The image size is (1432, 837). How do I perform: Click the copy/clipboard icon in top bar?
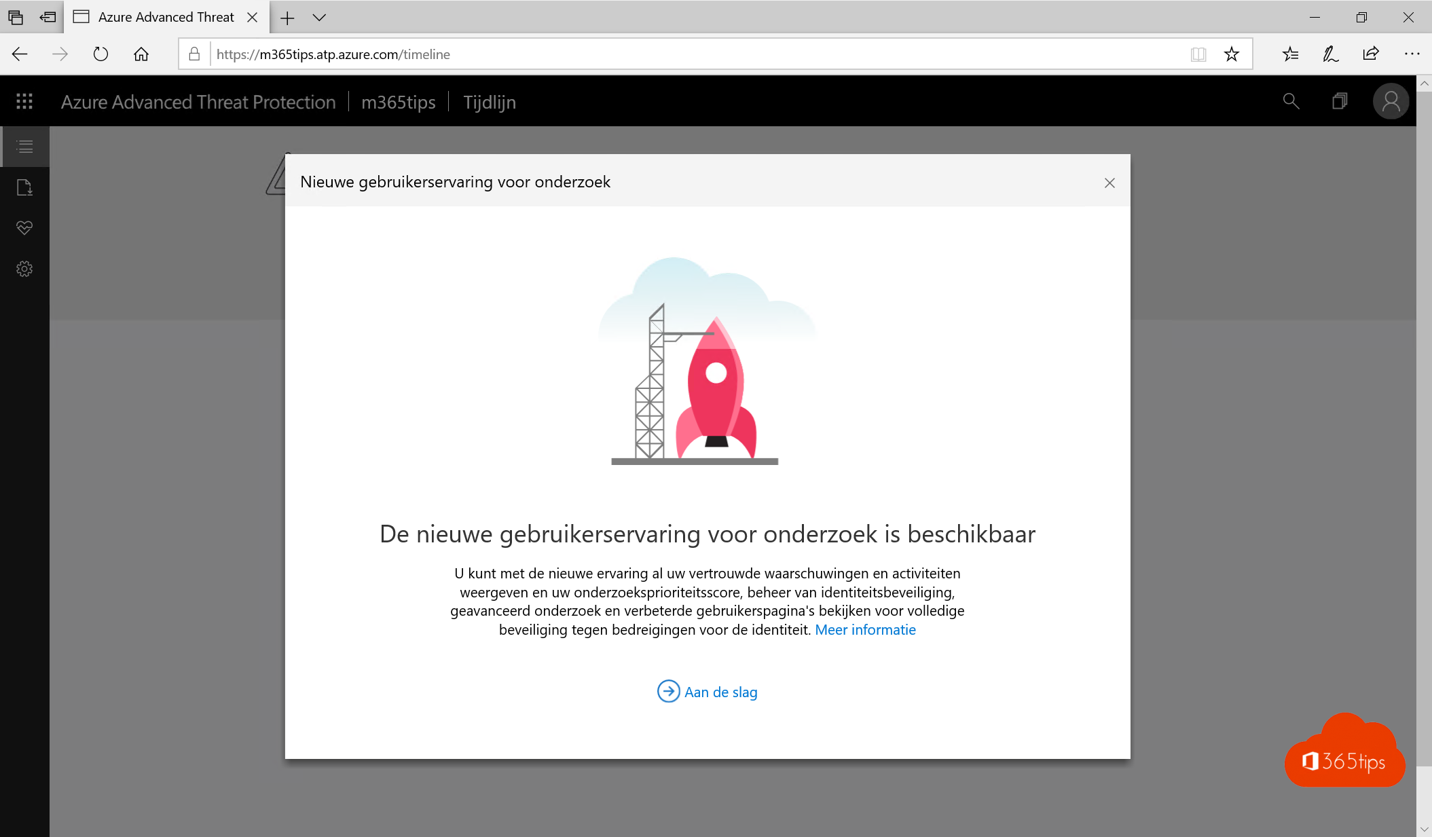pyautogui.click(x=1340, y=102)
